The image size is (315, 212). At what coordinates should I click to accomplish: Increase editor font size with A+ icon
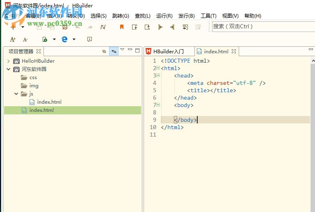pos(13,39)
